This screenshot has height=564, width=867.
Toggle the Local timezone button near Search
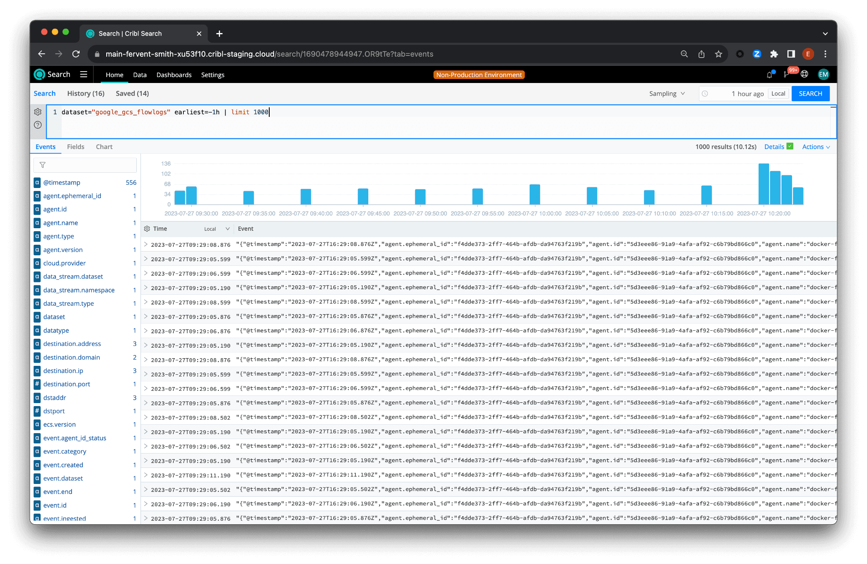coord(778,94)
